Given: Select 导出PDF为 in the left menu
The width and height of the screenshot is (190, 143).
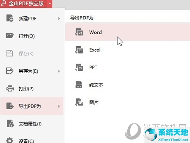Looking at the screenshot, I should [32, 106].
